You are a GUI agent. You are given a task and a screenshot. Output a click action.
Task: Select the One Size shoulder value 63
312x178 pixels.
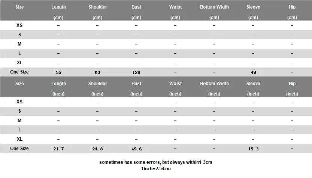(97, 72)
